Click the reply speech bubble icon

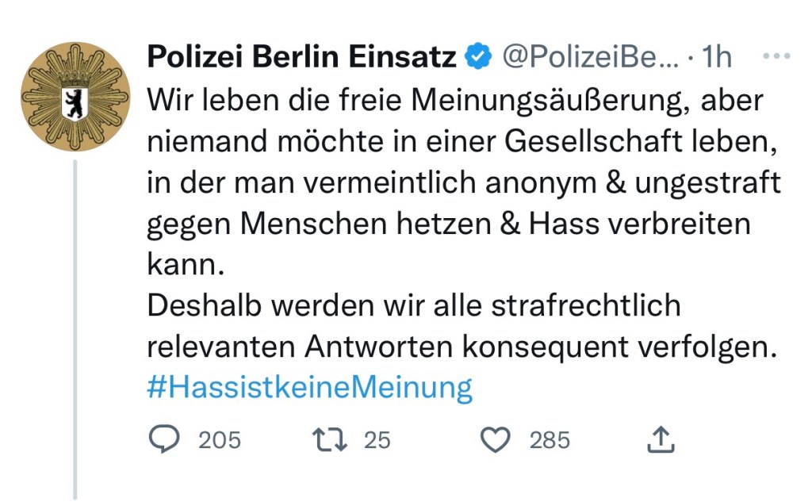point(163,439)
